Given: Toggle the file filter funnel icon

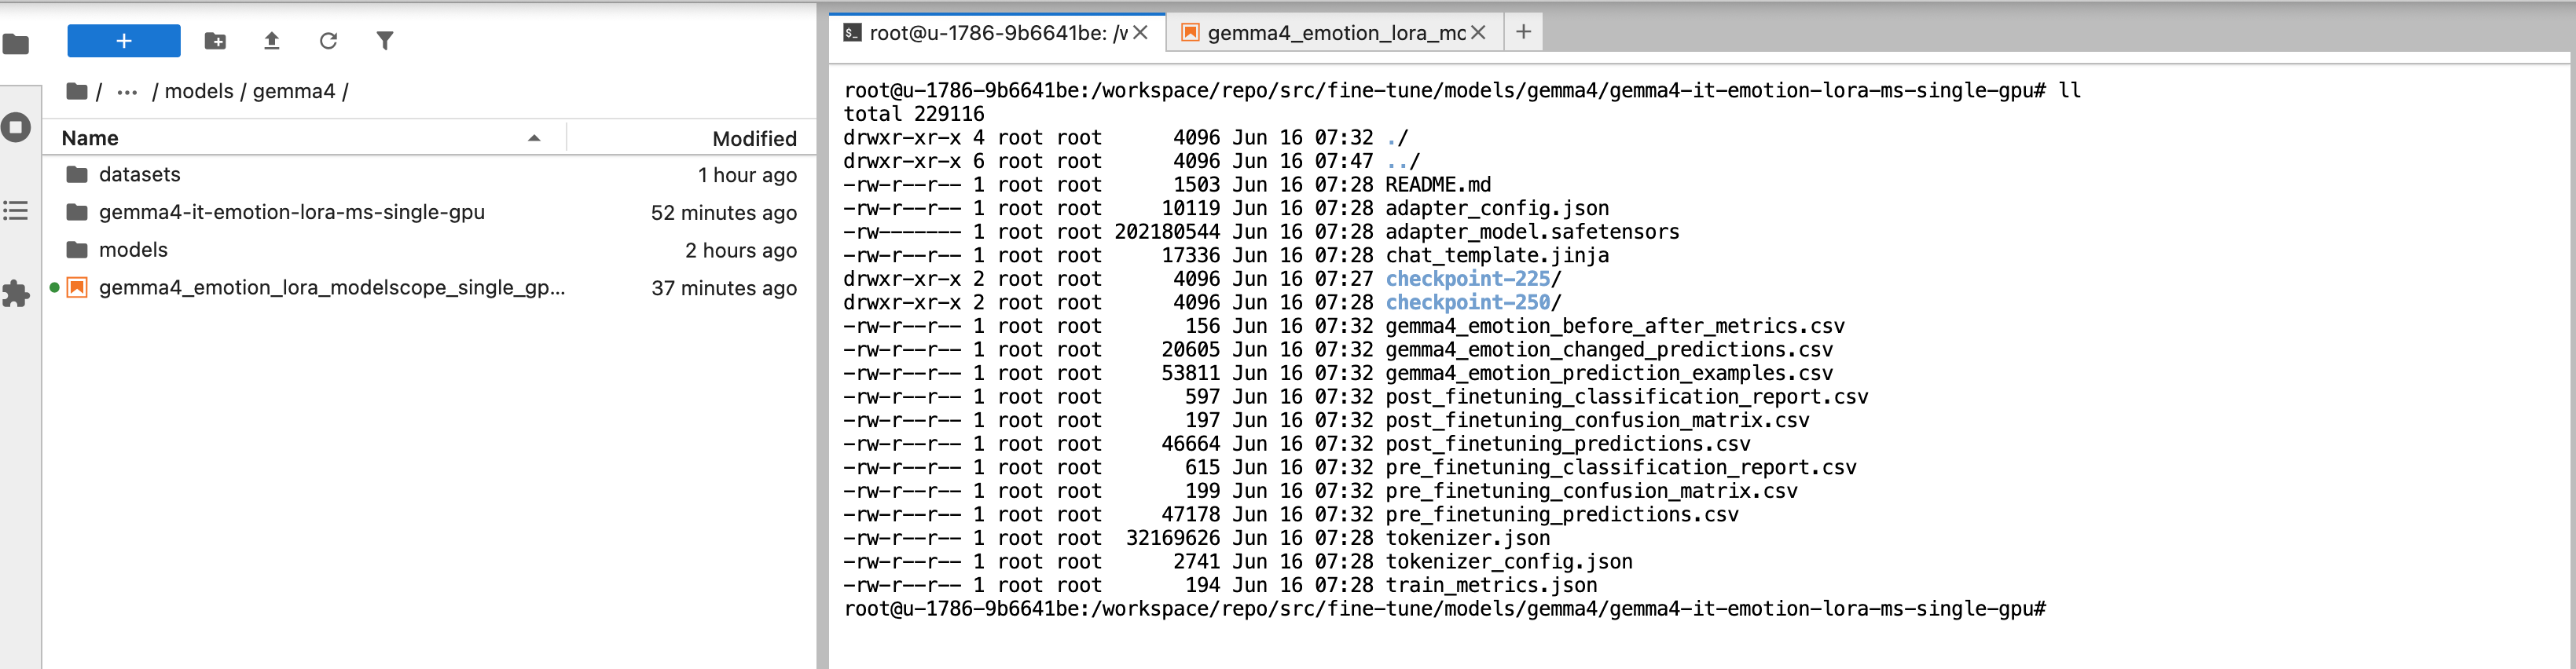Looking at the screenshot, I should 385,41.
